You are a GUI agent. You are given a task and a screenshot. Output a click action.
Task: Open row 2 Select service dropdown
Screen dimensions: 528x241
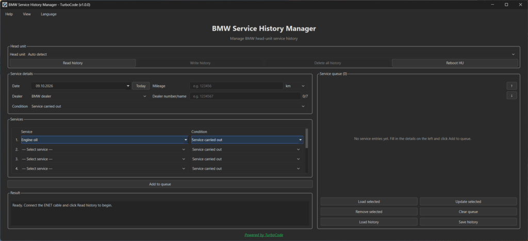pyautogui.click(x=104, y=149)
